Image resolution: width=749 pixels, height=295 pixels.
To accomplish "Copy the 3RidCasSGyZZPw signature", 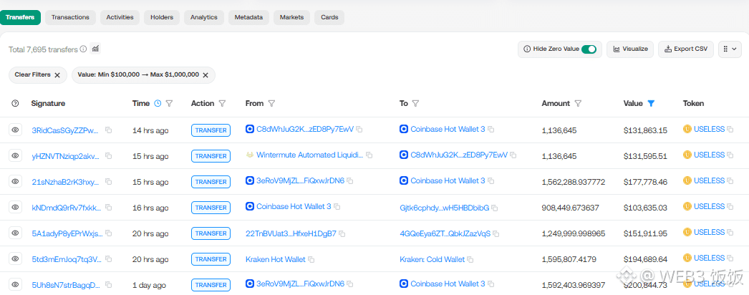I will click(109, 130).
